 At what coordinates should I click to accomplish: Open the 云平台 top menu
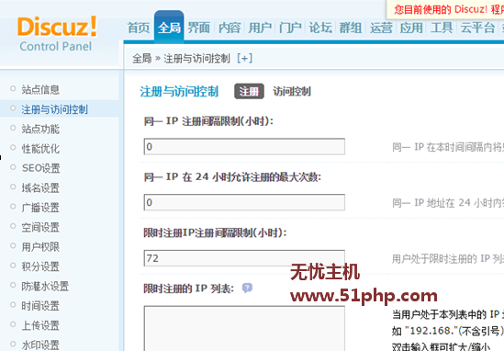(x=477, y=28)
